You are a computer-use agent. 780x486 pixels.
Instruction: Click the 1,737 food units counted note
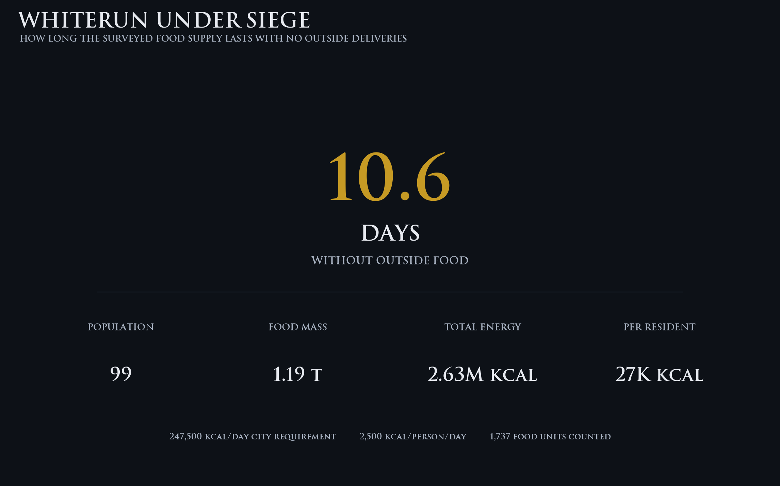(x=550, y=437)
